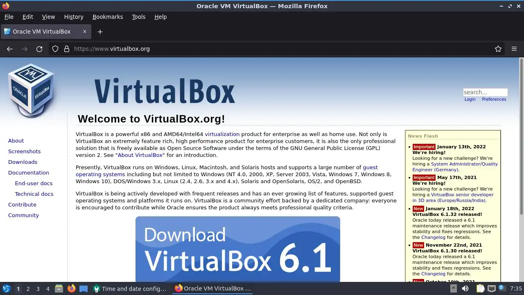The height and width of the screenshot is (295, 524).
Task: Open VirtualBox senior developer job link
Action: 453,197
